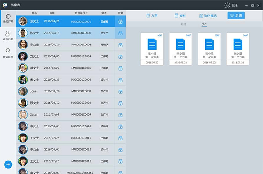Open the 病例档案 case archive sidebar icon
Viewport: 263px width, 174px height.
pos(8,34)
